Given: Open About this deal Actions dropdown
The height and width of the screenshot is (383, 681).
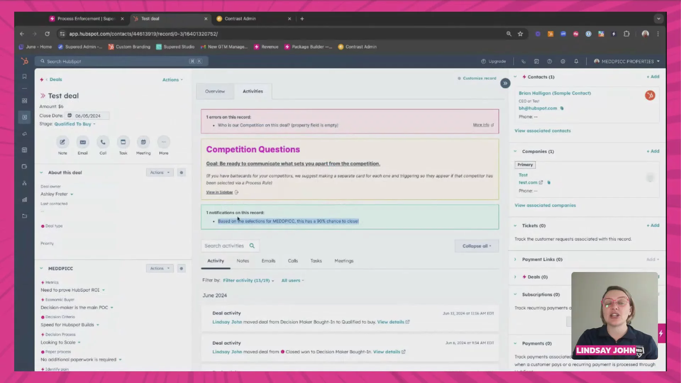Looking at the screenshot, I should [160, 172].
